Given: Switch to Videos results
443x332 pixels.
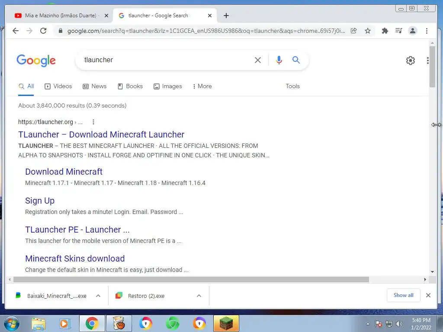Looking at the screenshot, I should [x=58, y=86].
